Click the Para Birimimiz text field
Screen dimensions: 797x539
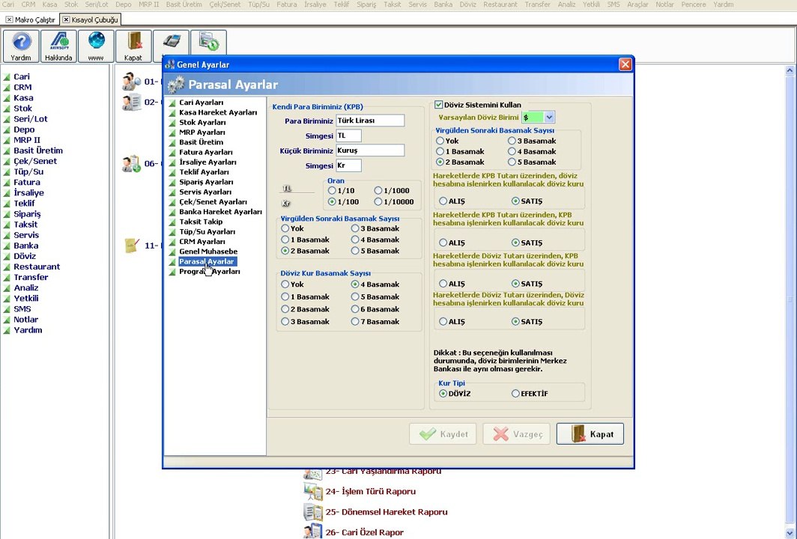pyautogui.click(x=369, y=121)
